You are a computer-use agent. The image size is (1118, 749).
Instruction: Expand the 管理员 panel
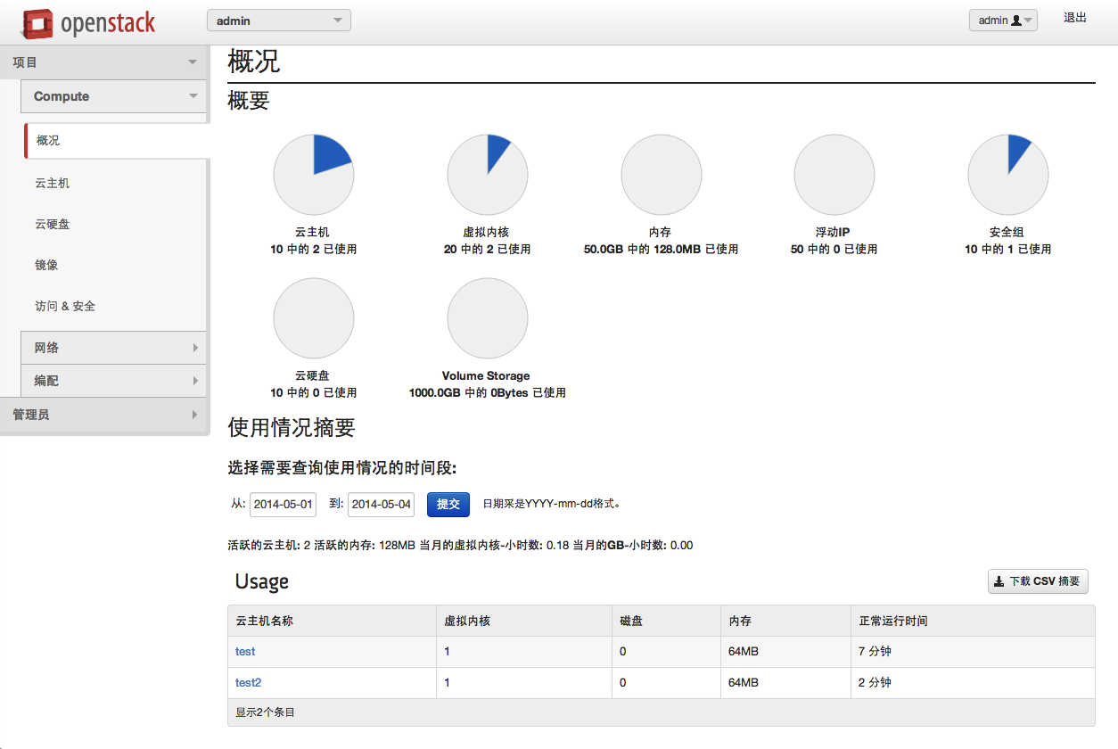pos(103,415)
